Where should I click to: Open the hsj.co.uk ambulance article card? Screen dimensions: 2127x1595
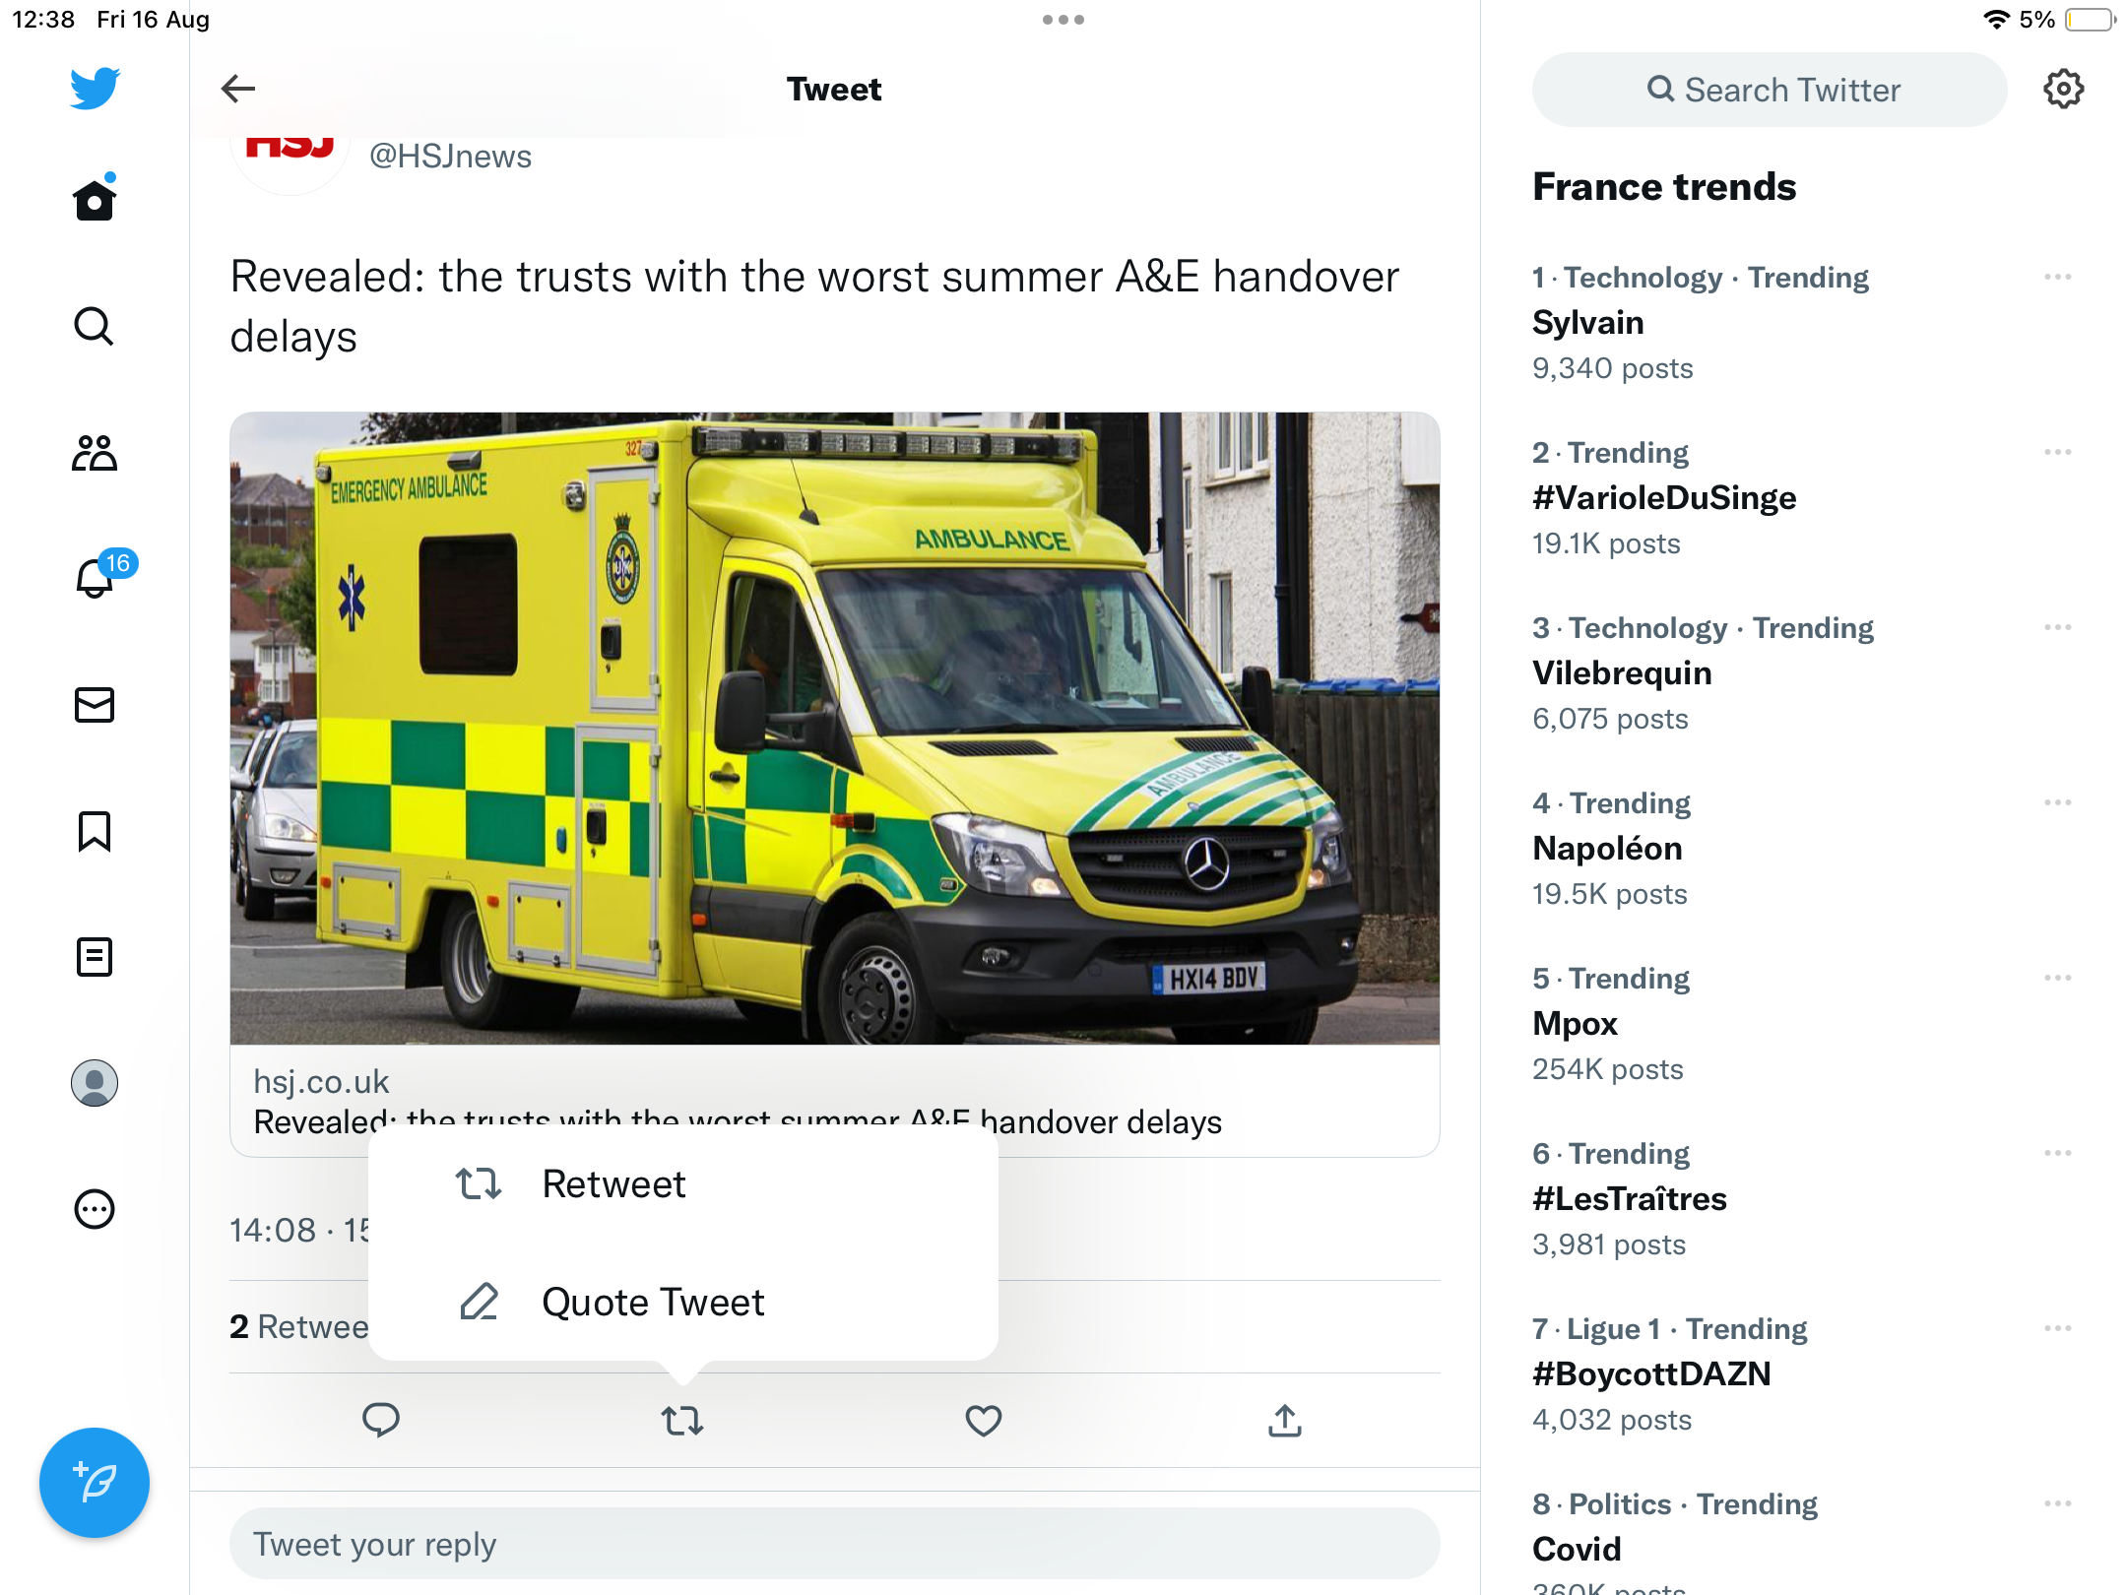point(835,784)
